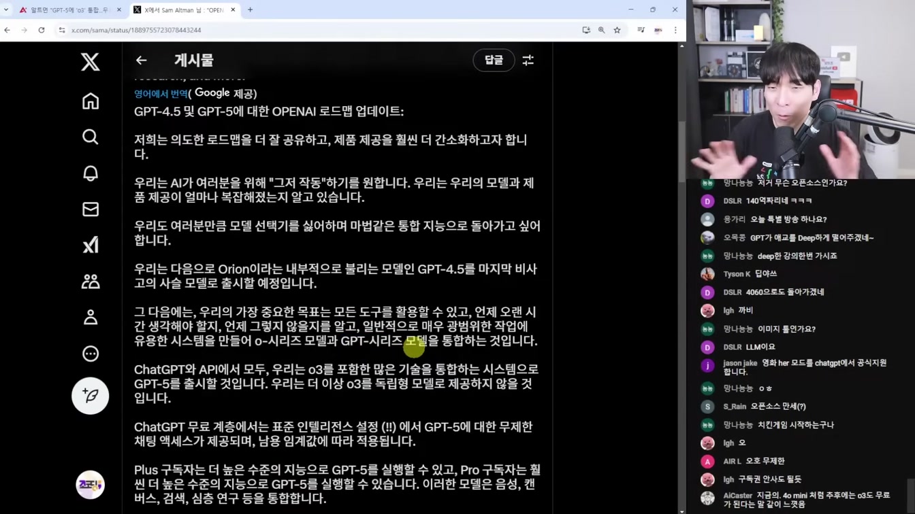Screen dimensions: 915x514
Task: Click AiCaster chat avatar
Action: point(707,498)
